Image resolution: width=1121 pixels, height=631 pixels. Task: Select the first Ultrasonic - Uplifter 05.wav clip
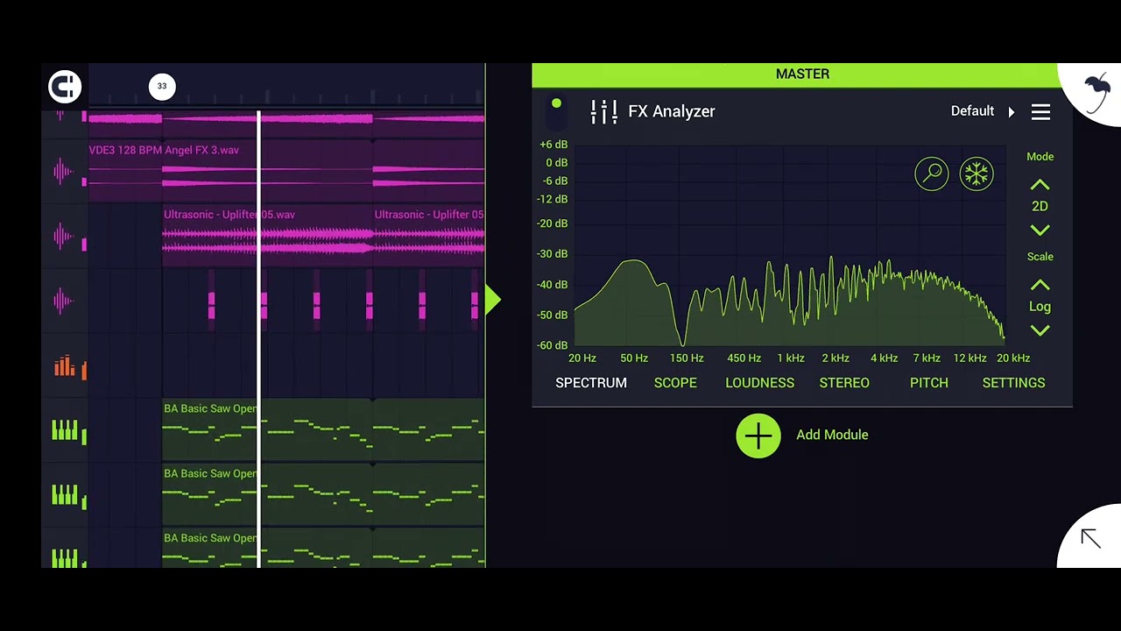267,236
